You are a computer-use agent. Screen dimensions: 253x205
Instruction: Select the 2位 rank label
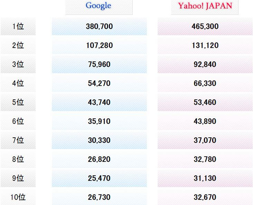(18, 46)
